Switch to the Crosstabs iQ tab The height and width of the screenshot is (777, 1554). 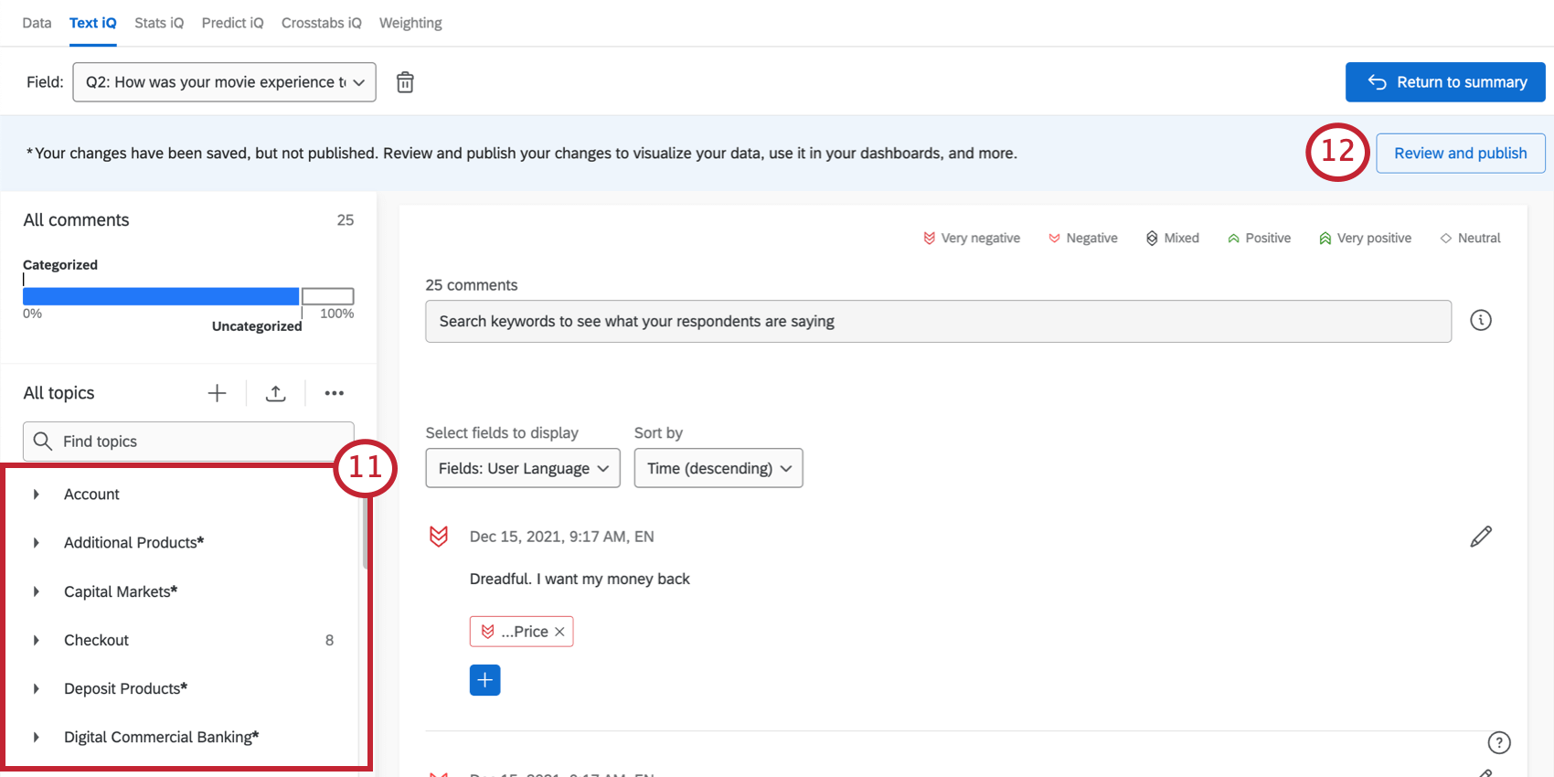(x=321, y=23)
